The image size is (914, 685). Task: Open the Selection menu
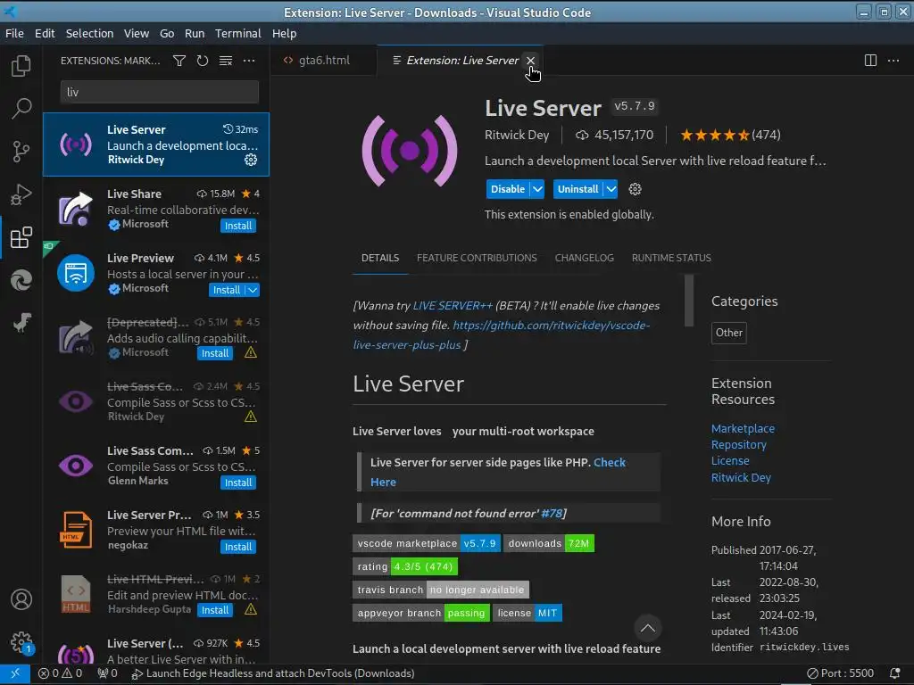[90, 33]
